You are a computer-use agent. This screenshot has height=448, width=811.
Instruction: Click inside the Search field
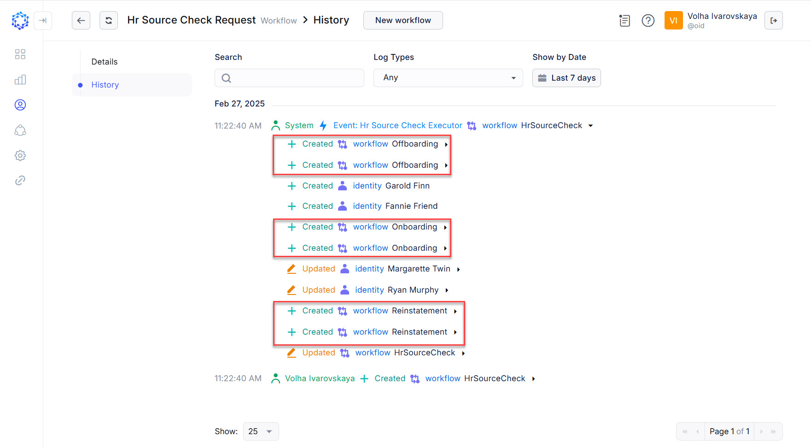pyautogui.click(x=289, y=78)
